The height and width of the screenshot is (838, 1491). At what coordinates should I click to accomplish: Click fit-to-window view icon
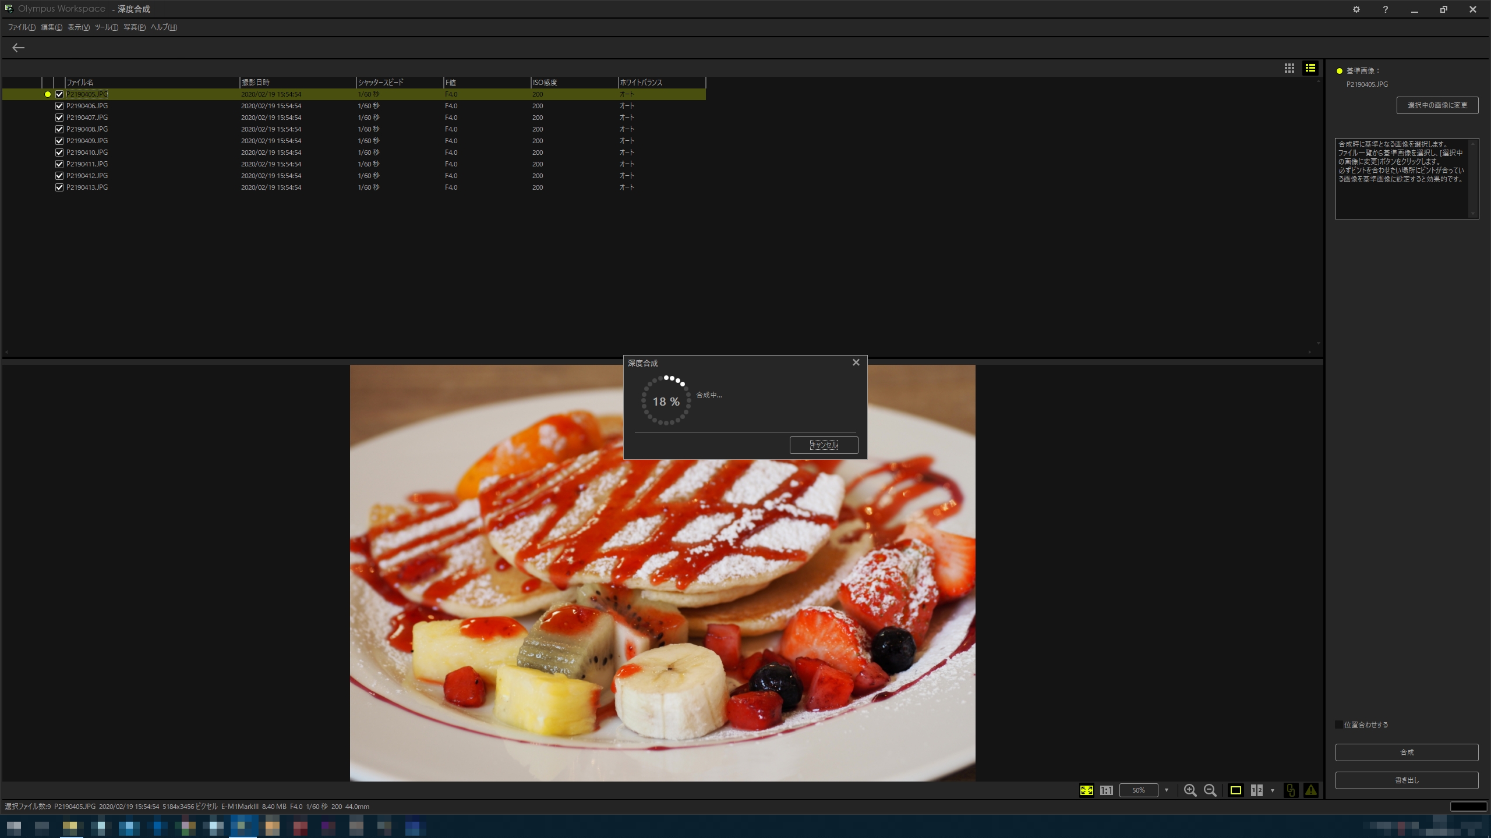point(1087,790)
